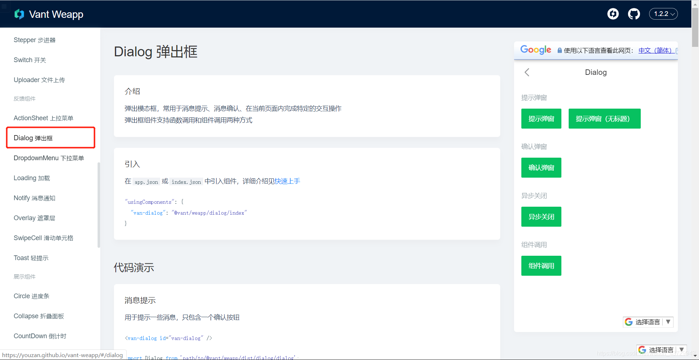Click the Vant Weapp logo icon
The height and width of the screenshot is (360, 699).
click(x=19, y=14)
